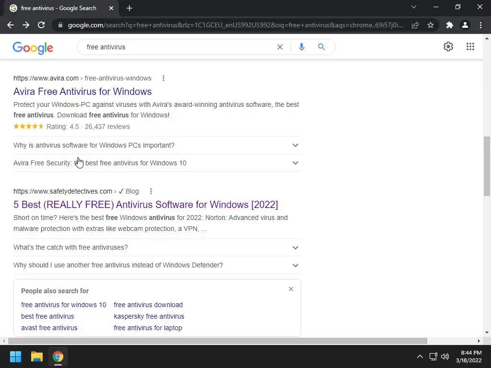Viewport: 491px width, 368px height.
Task: Open Chrome's three-dot menu
Action: 480,25
